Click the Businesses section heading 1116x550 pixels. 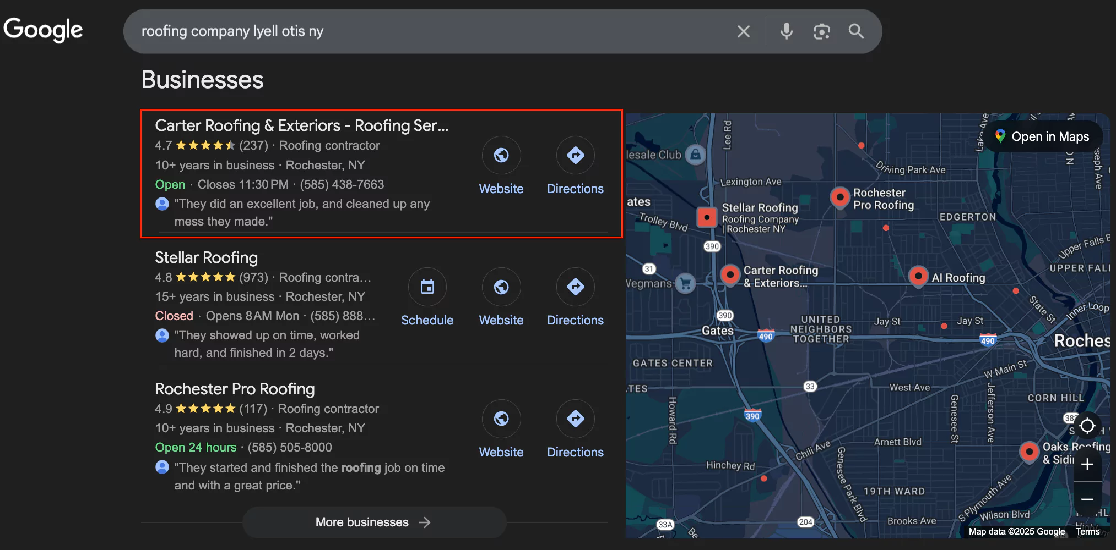203,80
